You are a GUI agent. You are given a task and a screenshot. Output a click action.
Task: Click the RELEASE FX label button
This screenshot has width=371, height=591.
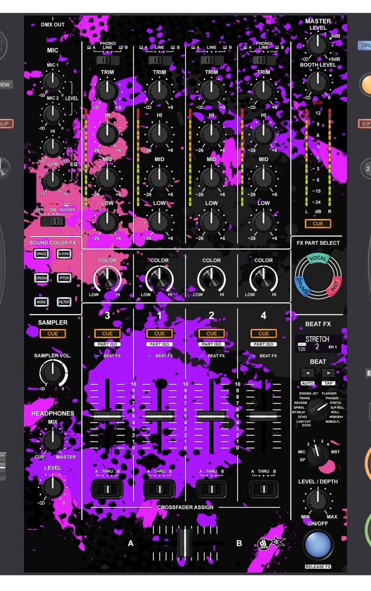(x=318, y=567)
